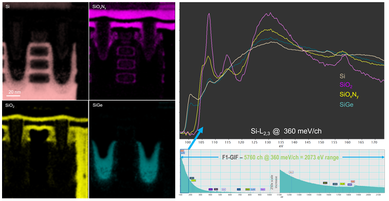This screenshot has height=201, width=389.
Task: Click the F1-GIF label
Action: (230, 157)
